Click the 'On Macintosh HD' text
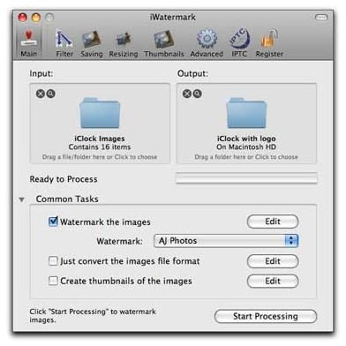Screen dimensions: 346x346 coord(246,147)
